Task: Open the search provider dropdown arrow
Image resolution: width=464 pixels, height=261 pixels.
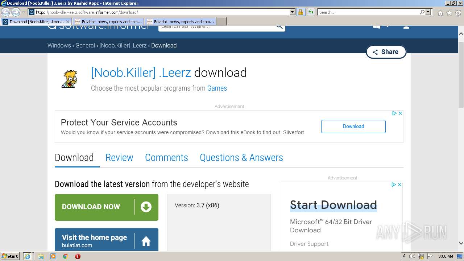Action: [428, 12]
